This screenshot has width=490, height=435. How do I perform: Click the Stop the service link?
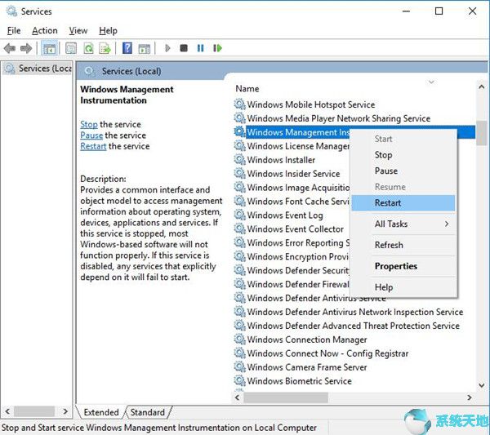[x=89, y=124]
